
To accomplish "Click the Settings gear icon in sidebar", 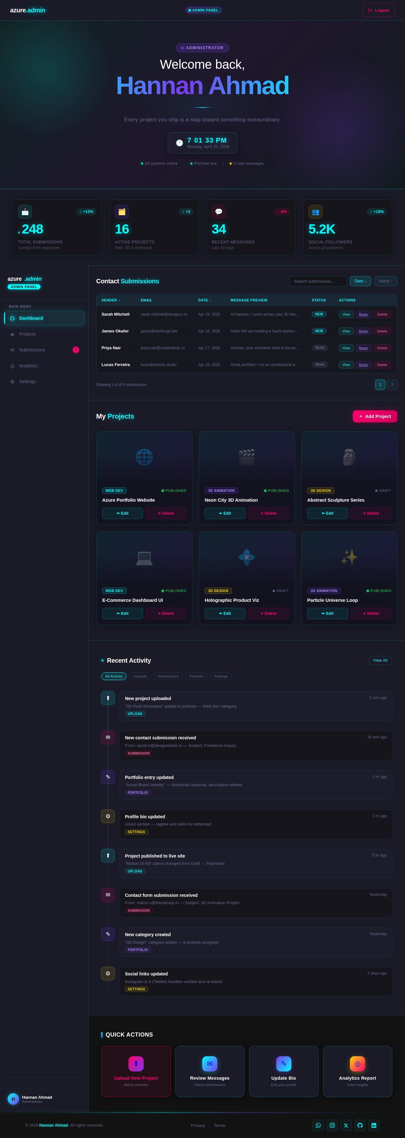I will pos(12,382).
